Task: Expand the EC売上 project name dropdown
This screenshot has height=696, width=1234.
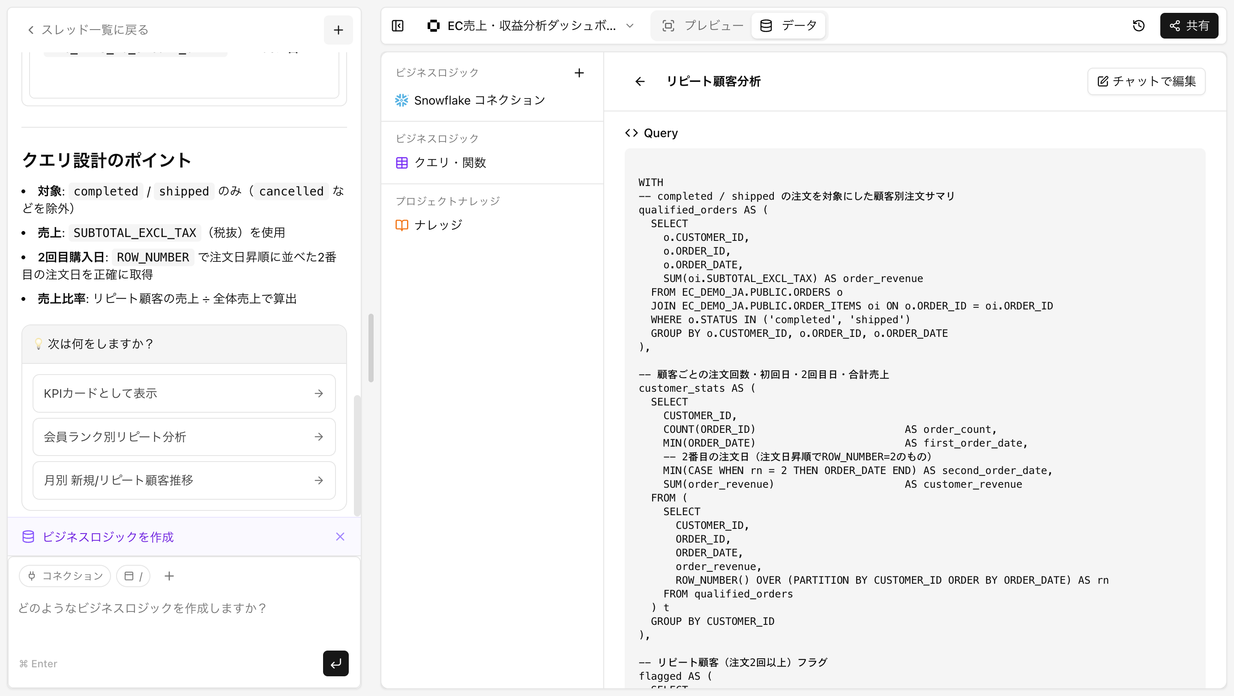Action: point(630,25)
